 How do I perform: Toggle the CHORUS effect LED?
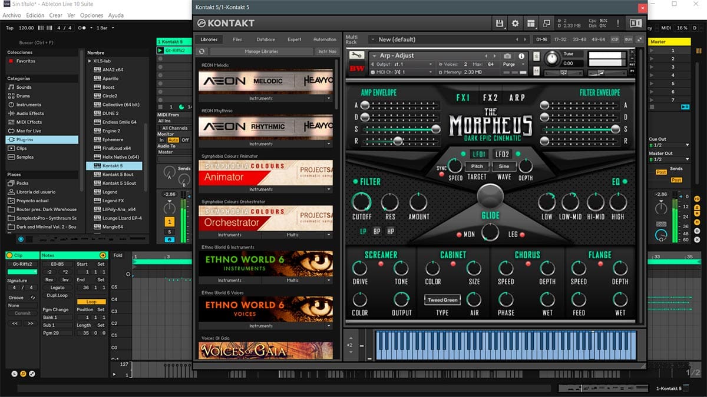527,263
